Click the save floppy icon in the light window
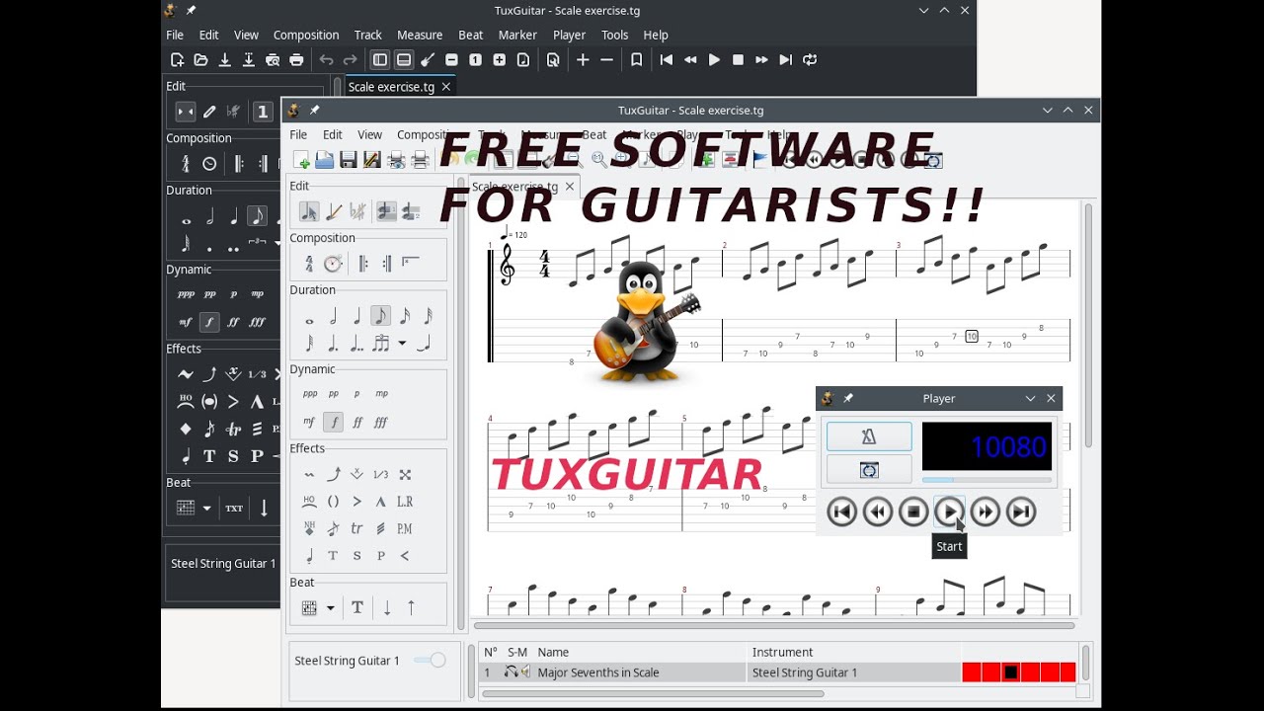The image size is (1264, 711). tap(348, 160)
